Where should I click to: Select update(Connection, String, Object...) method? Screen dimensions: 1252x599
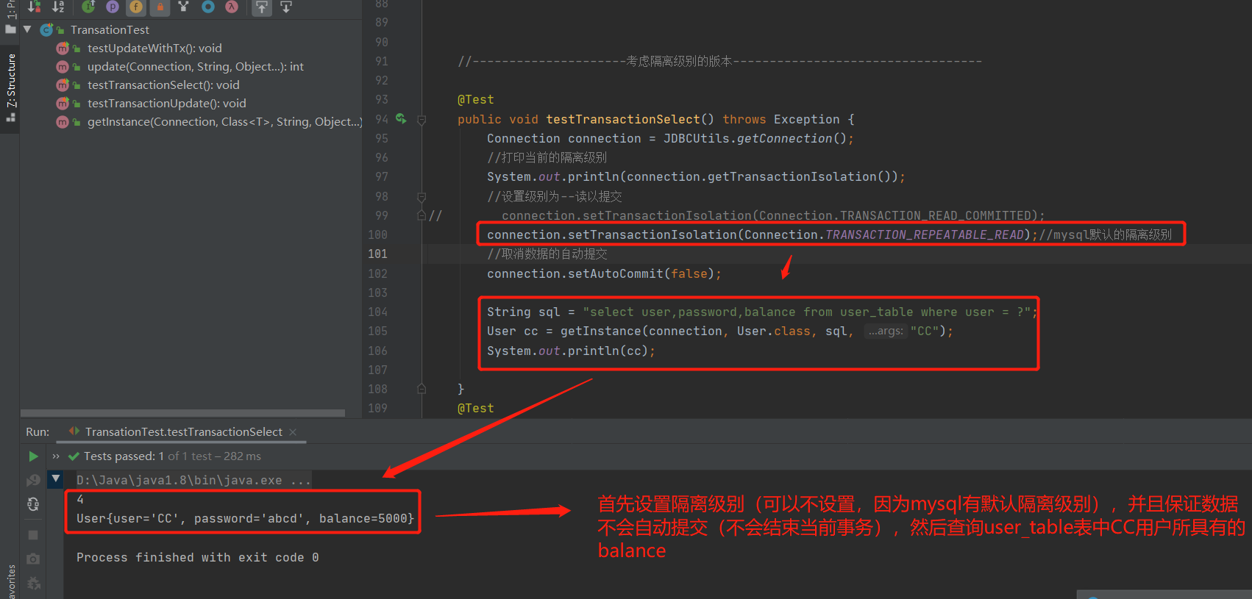pyautogui.click(x=195, y=66)
